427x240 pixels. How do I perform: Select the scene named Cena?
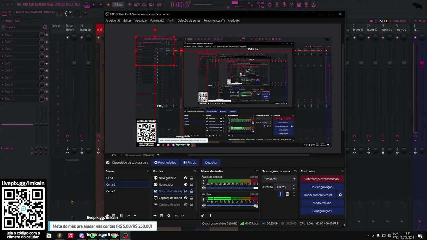[127, 178]
